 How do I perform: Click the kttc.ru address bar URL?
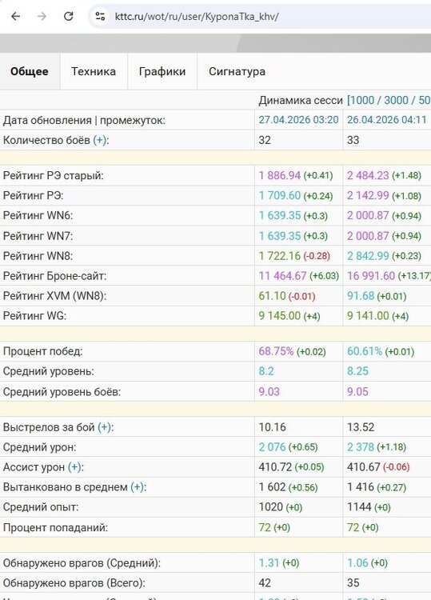pos(197,17)
